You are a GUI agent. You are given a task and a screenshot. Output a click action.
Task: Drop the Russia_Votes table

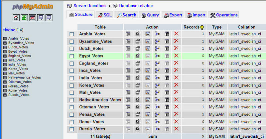[x=176, y=129]
